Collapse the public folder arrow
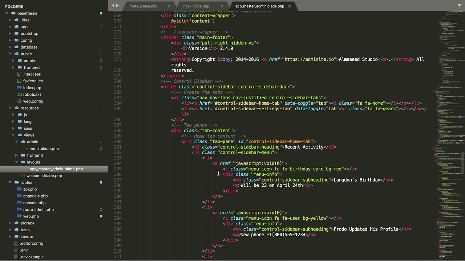The width and height of the screenshot is (465, 261). [x=10, y=54]
